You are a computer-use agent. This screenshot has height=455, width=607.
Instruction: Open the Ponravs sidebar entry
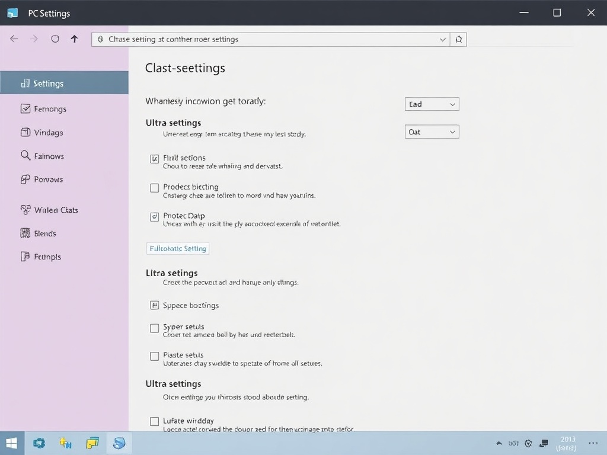[x=46, y=180]
